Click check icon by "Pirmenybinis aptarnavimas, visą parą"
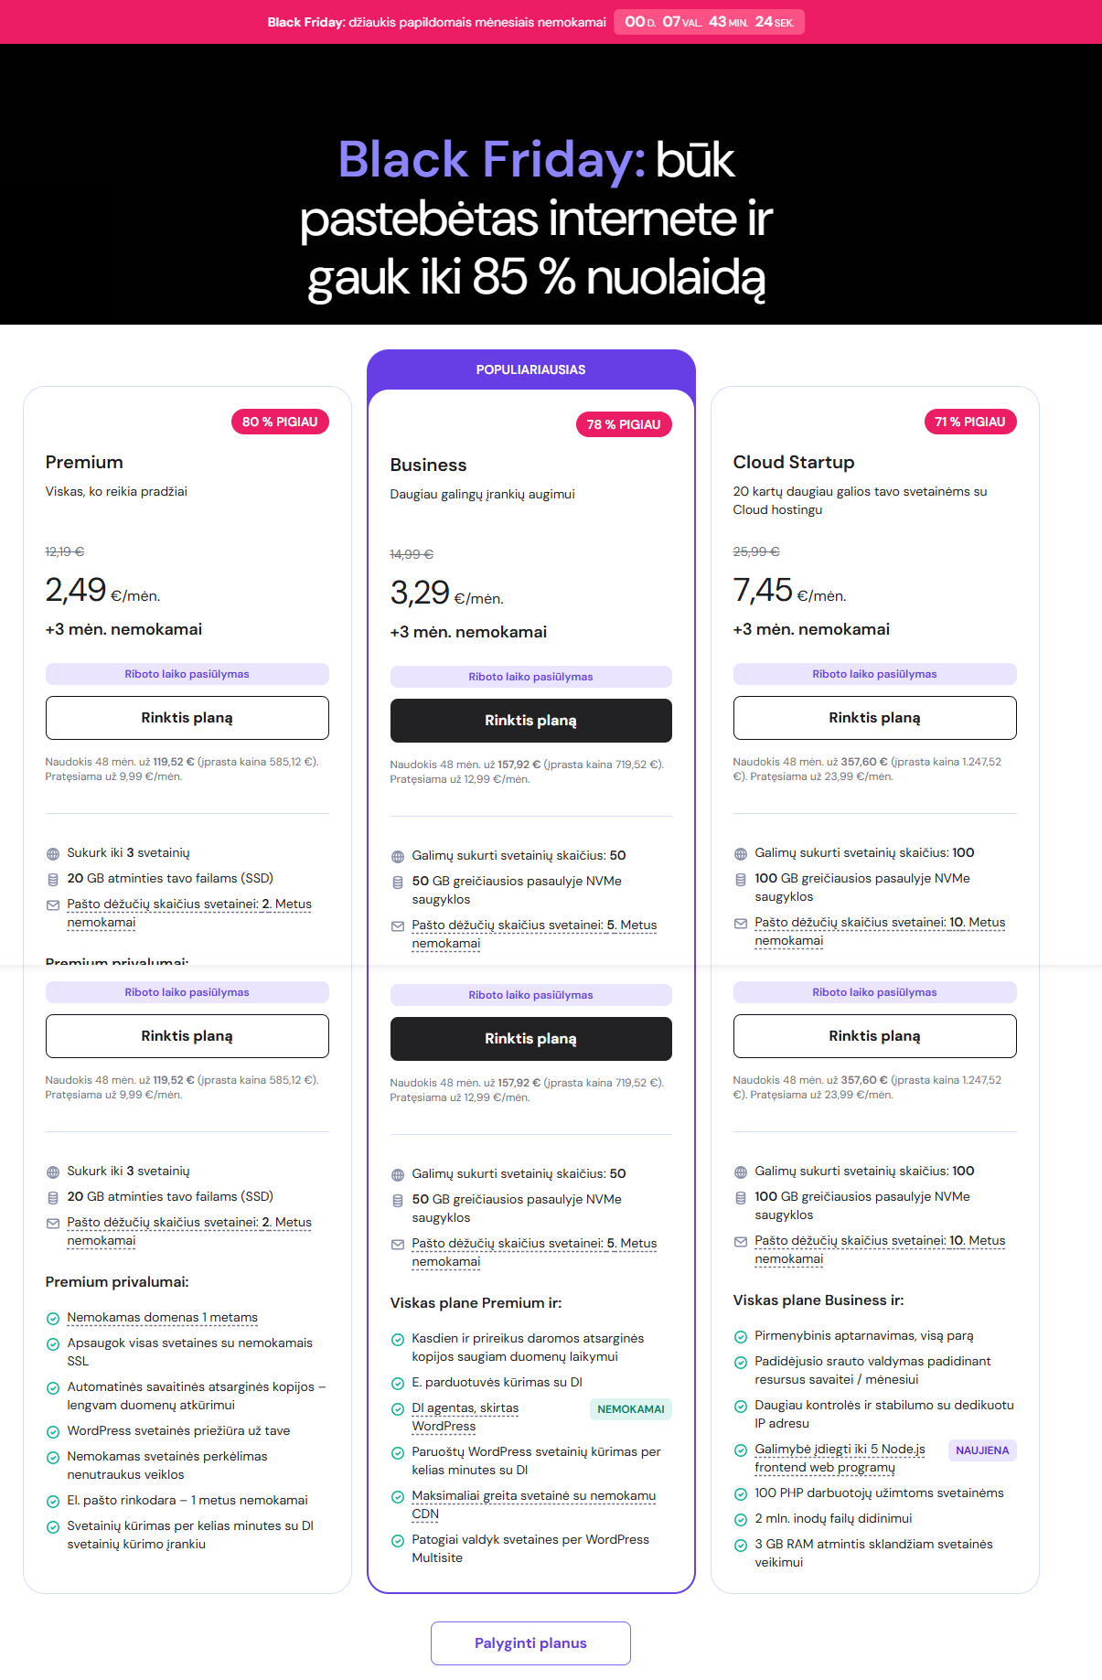Screen dimensions: 1102x1680 741,1337
